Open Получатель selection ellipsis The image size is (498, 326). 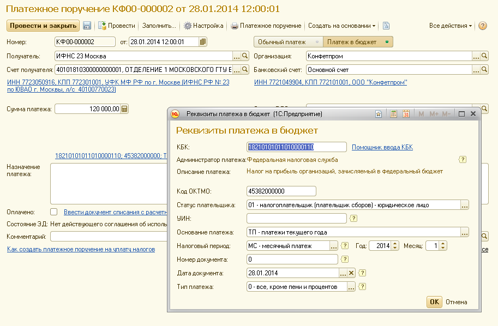pos(237,56)
